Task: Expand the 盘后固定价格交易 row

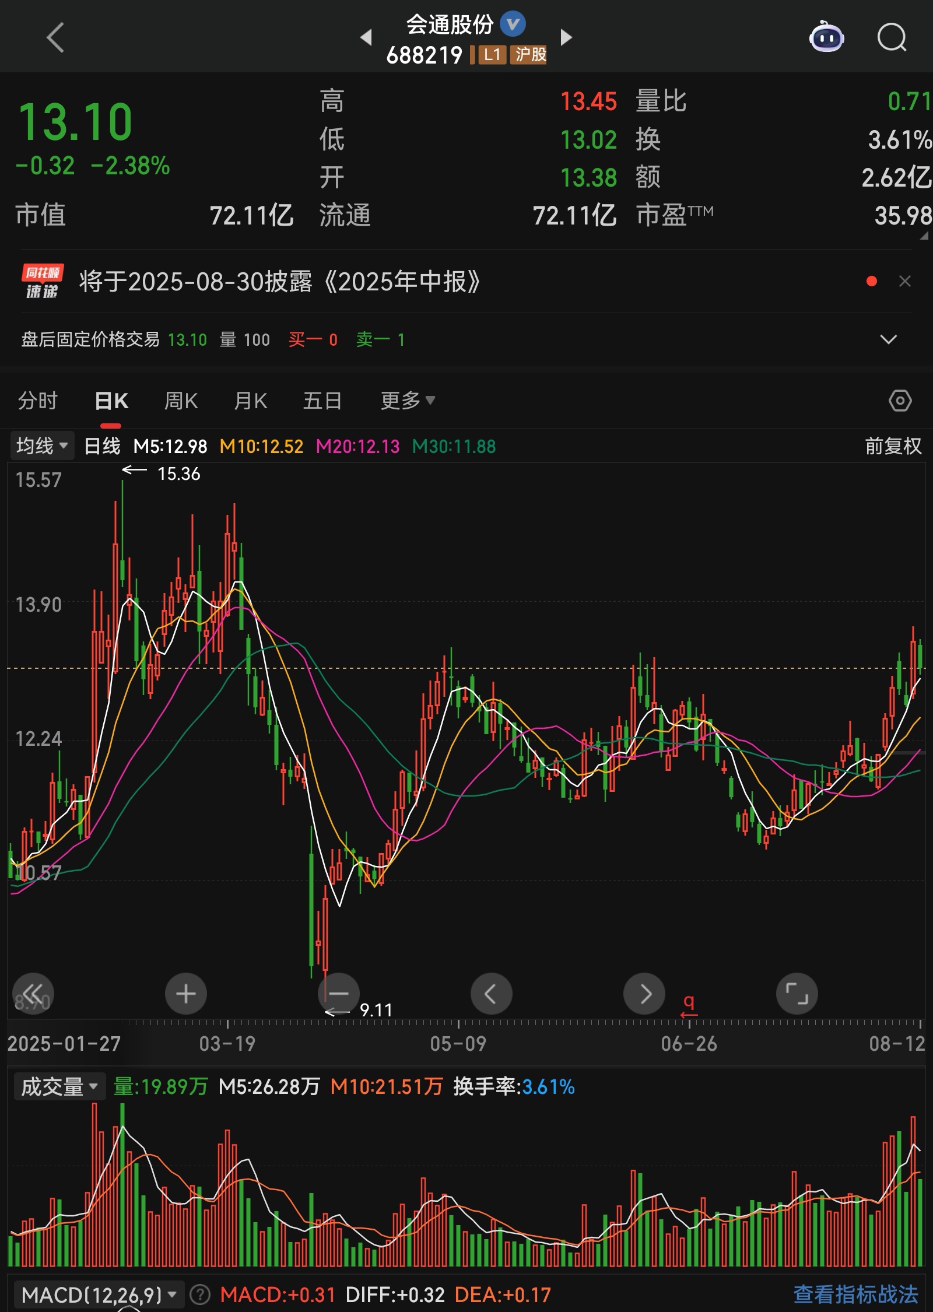Action: pyautogui.click(x=888, y=339)
